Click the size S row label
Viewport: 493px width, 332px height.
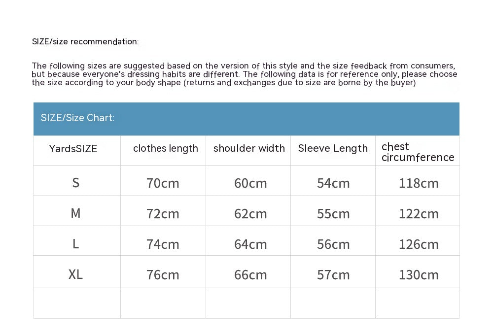click(75, 183)
